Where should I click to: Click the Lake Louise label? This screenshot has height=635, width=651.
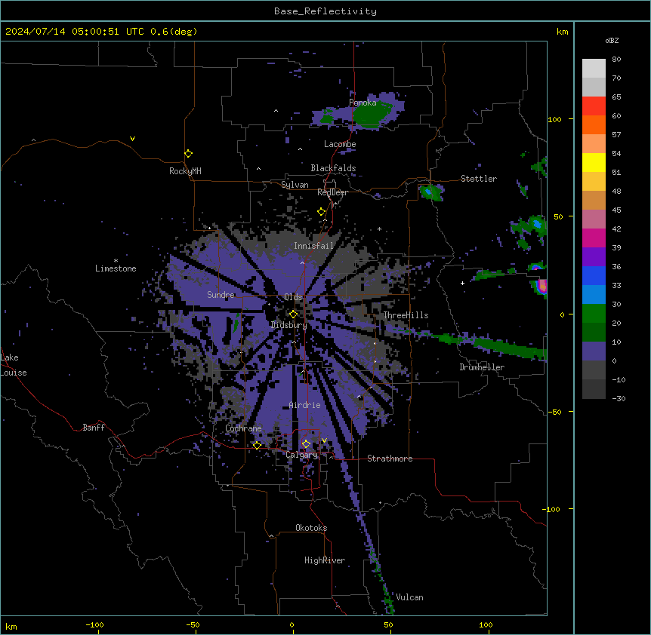click(x=14, y=365)
